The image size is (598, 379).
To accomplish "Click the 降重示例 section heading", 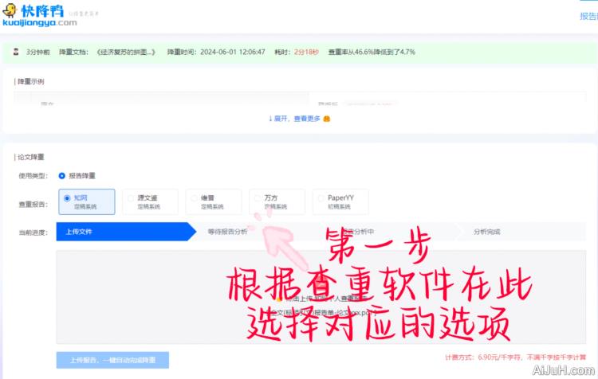I will 31,81.
